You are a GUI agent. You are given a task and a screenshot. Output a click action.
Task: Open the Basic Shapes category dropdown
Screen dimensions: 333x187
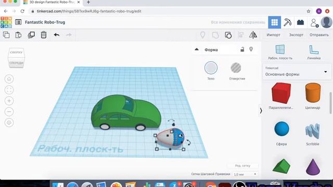[297, 72]
